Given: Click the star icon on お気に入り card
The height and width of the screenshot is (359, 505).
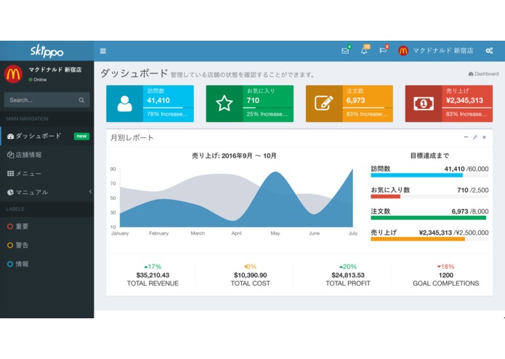Looking at the screenshot, I should [224, 104].
